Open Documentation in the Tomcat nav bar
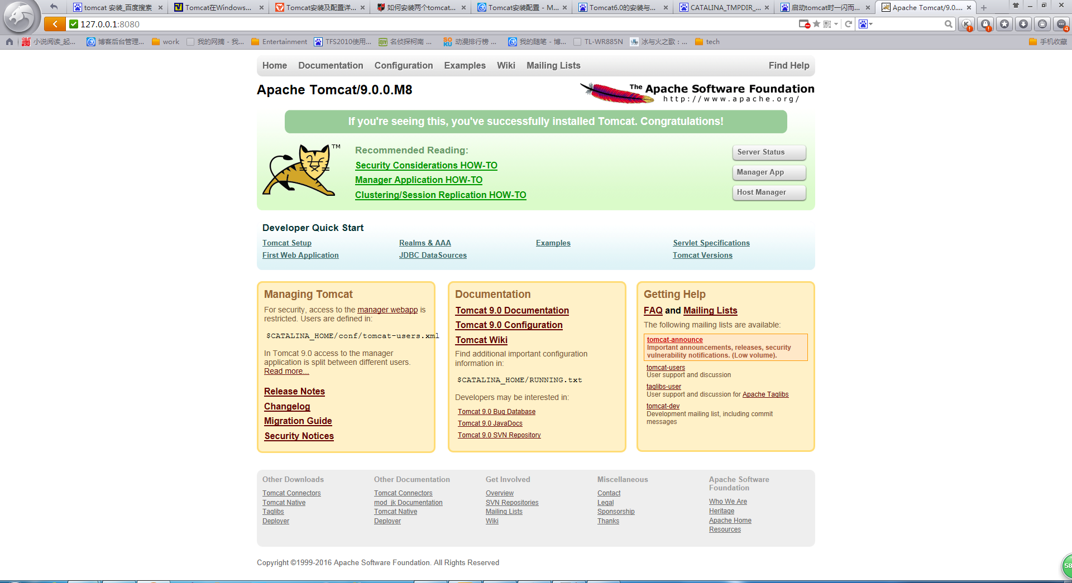Image resolution: width=1072 pixels, height=583 pixels. point(331,65)
